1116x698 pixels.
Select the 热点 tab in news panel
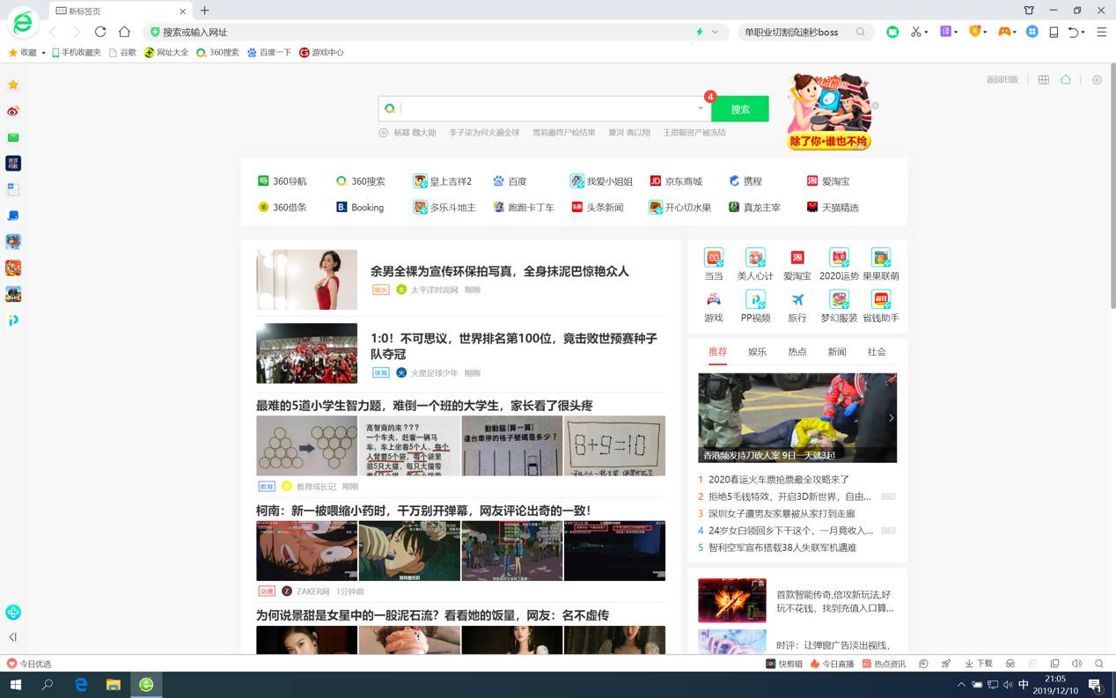[x=797, y=352]
